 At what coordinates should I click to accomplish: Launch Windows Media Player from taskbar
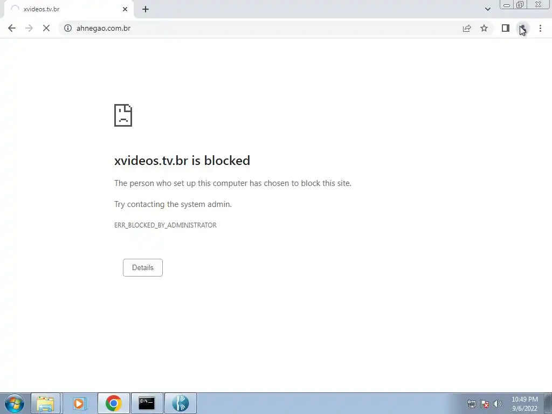click(x=80, y=403)
